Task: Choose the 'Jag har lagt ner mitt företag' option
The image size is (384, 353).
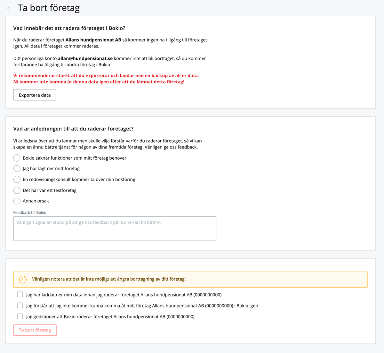Action: pyautogui.click(x=17, y=169)
